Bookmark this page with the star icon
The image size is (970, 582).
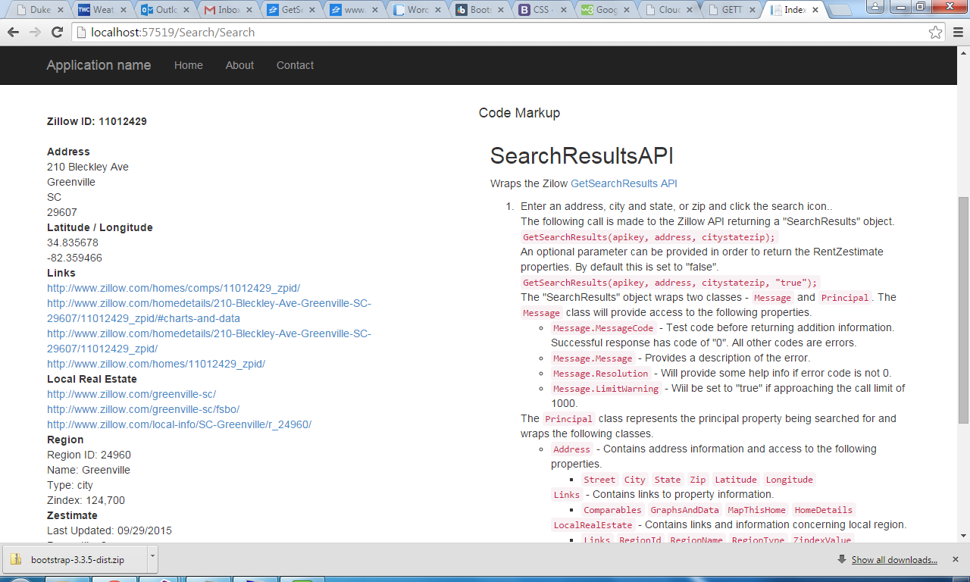pos(936,33)
